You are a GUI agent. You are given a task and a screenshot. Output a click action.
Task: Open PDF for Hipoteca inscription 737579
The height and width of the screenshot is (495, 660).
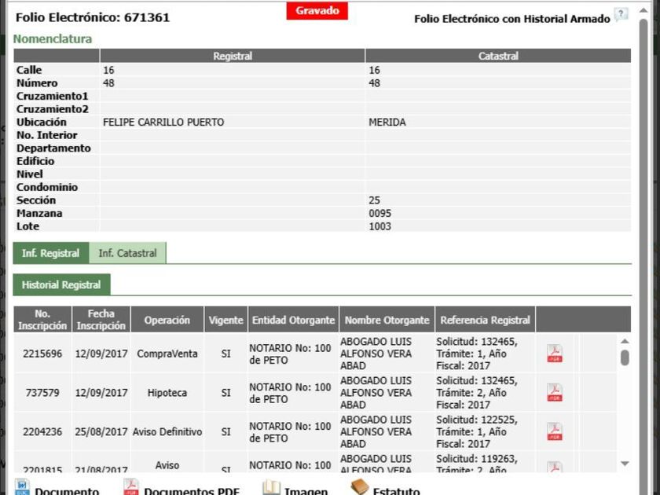(555, 392)
